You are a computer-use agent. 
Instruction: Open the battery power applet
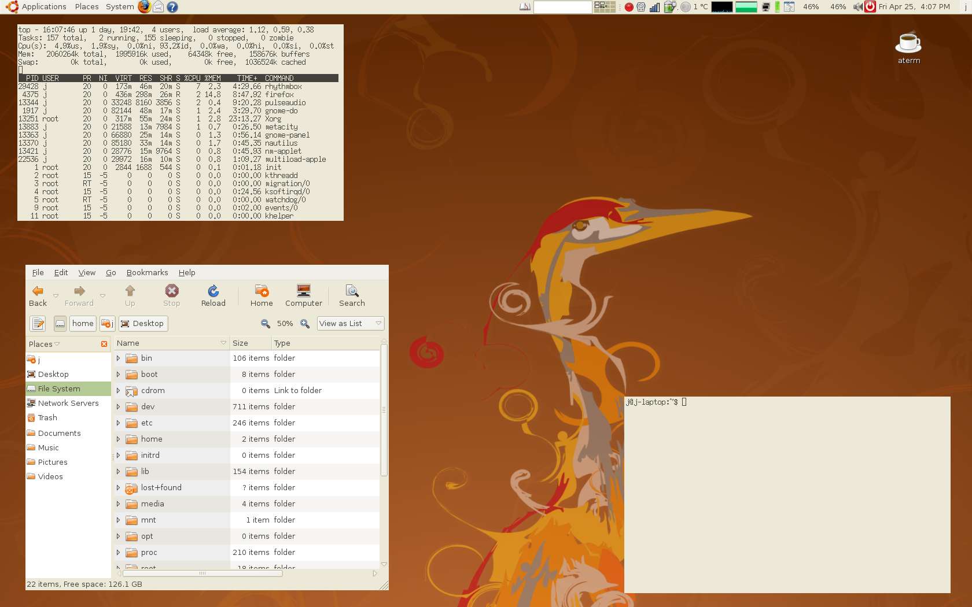coord(670,7)
